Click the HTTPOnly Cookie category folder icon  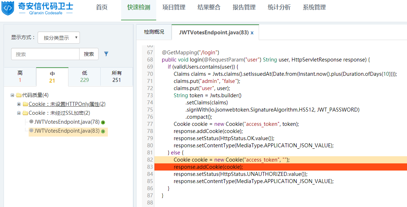click(25, 104)
